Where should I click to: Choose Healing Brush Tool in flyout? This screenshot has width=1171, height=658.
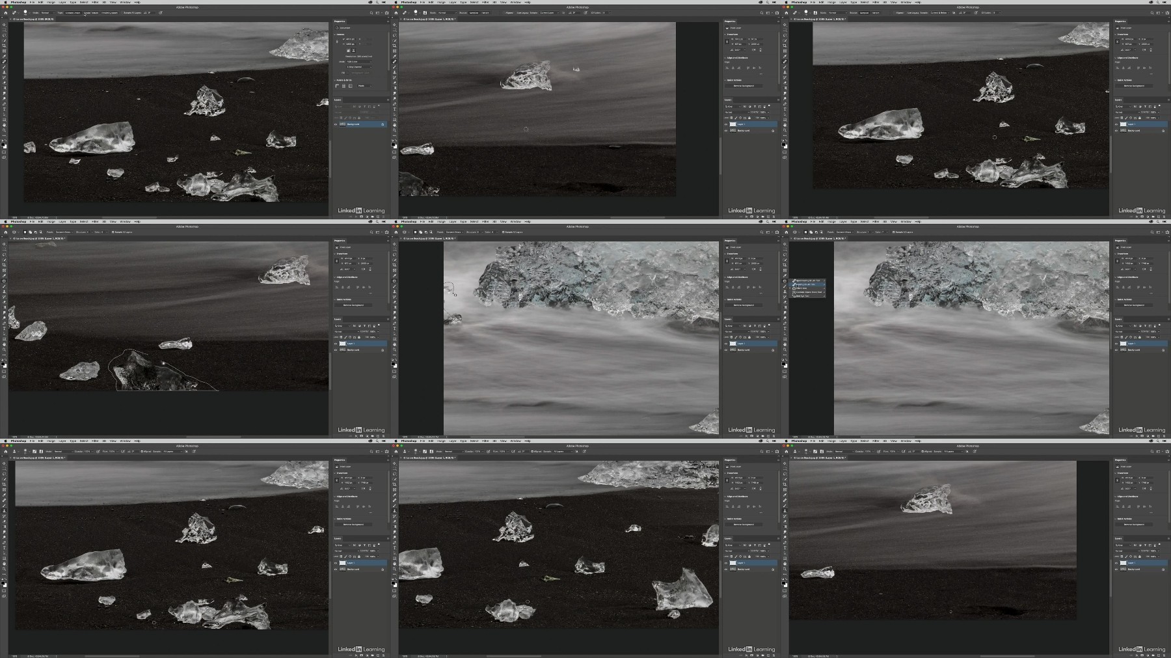807,284
